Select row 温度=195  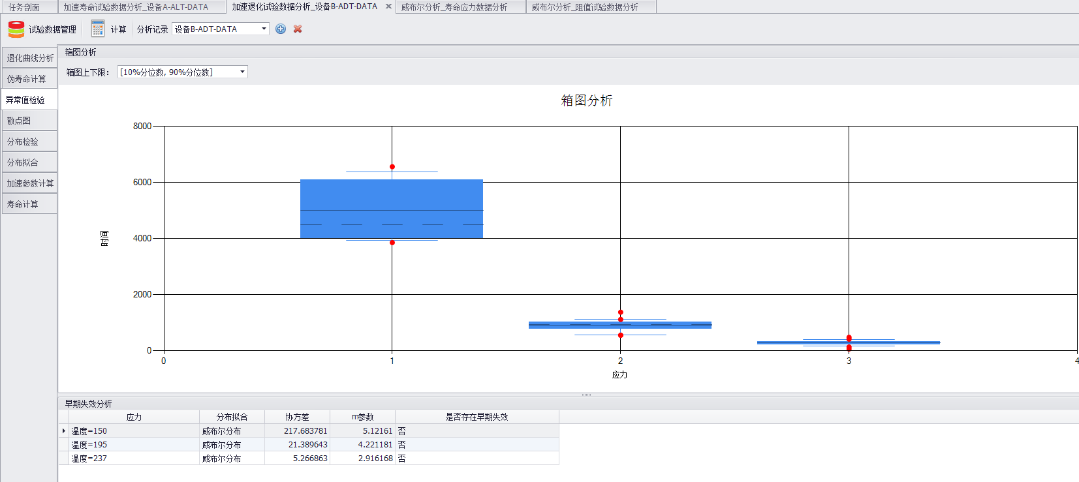(309, 445)
